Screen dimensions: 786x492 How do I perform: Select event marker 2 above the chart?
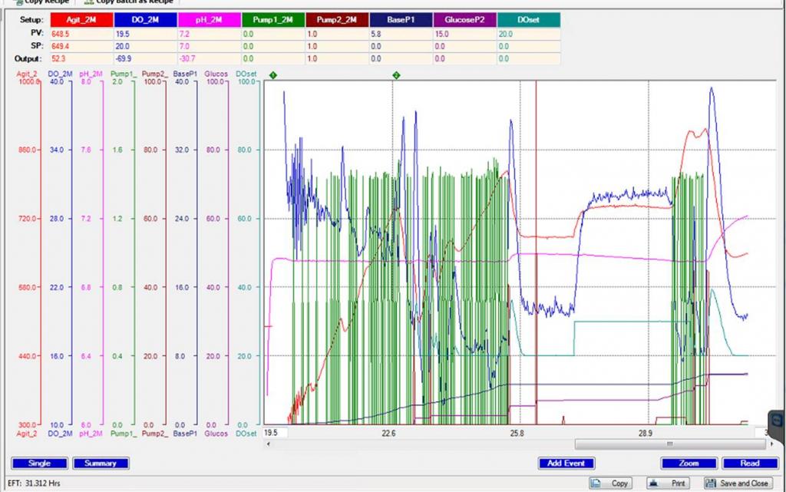point(396,75)
